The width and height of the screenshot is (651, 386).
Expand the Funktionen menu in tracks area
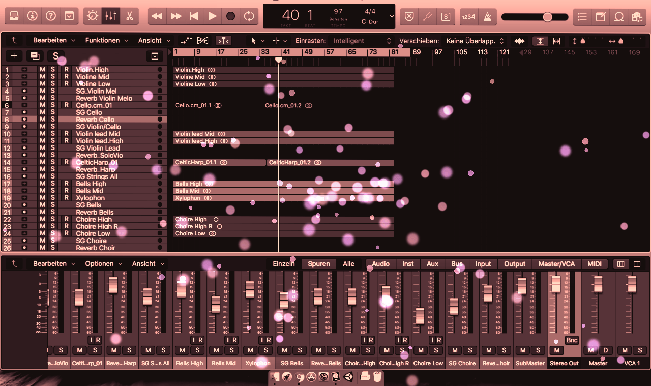[106, 41]
